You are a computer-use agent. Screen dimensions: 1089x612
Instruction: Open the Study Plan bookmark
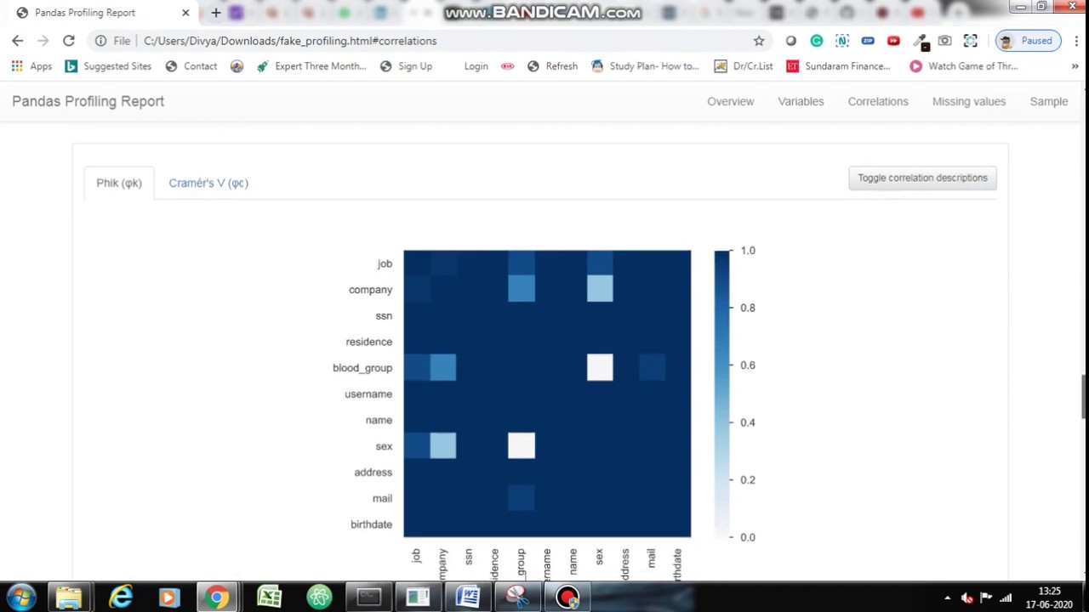[x=645, y=66]
